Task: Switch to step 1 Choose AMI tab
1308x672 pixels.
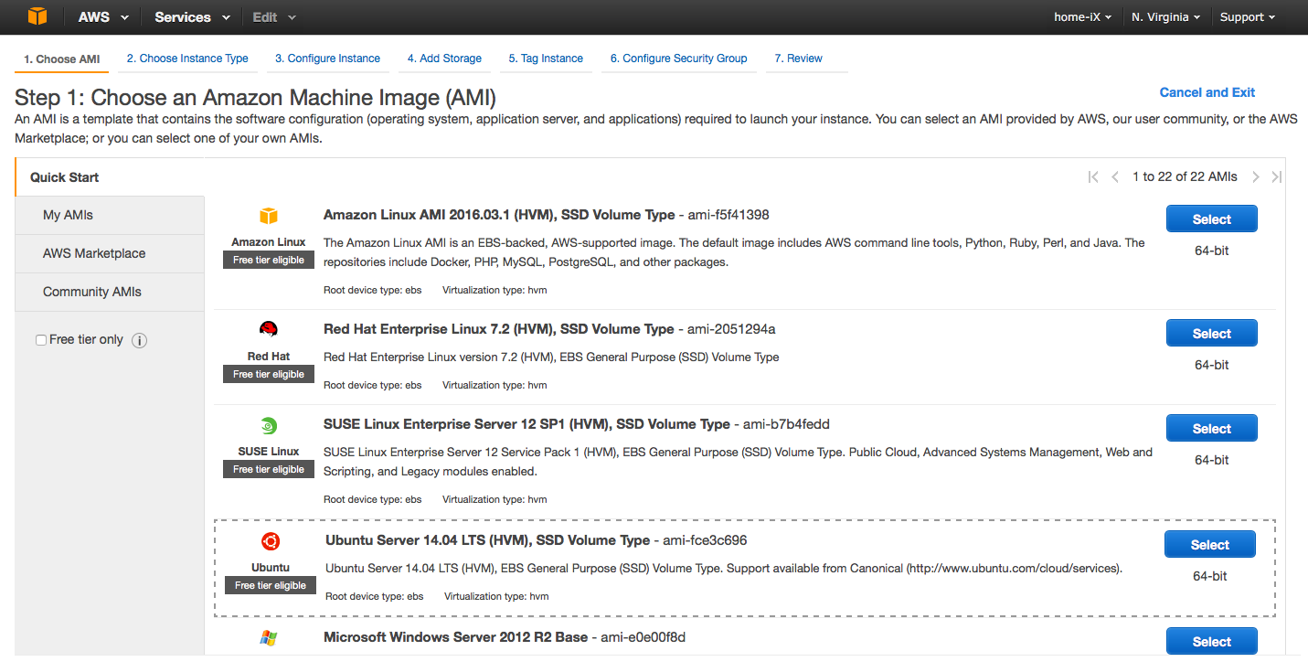Action: pos(62,59)
